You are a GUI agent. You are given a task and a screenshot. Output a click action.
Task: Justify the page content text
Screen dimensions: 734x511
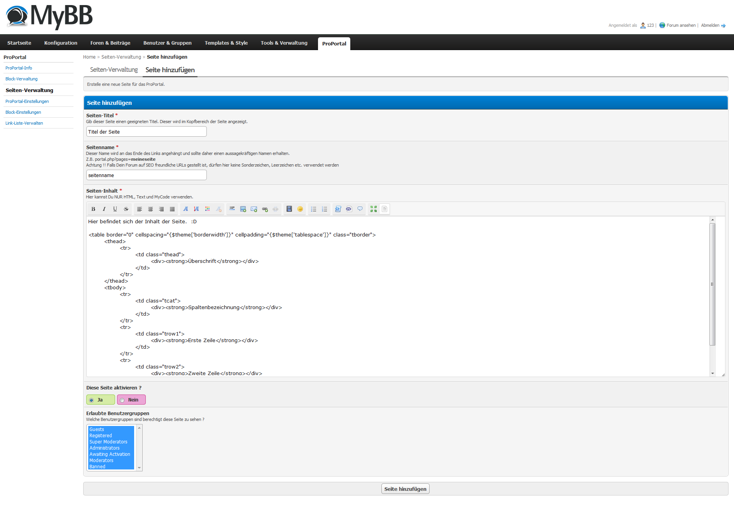(x=172, y=209)
